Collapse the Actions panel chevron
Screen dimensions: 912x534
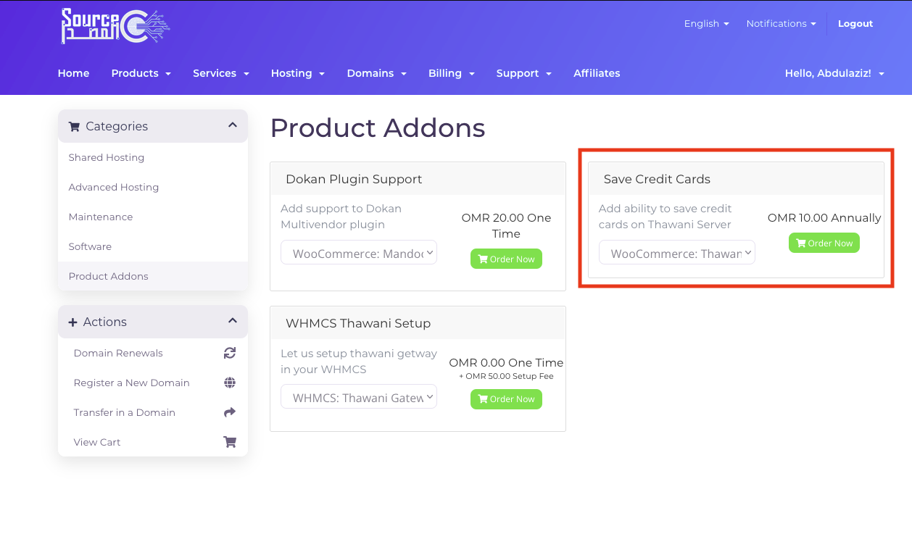[x=233, y=320]
